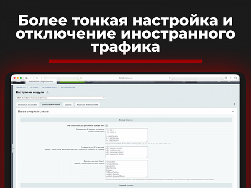251x188 pixels.
Task: Click into the UTM tags allow text area
Action: point(127,152)
